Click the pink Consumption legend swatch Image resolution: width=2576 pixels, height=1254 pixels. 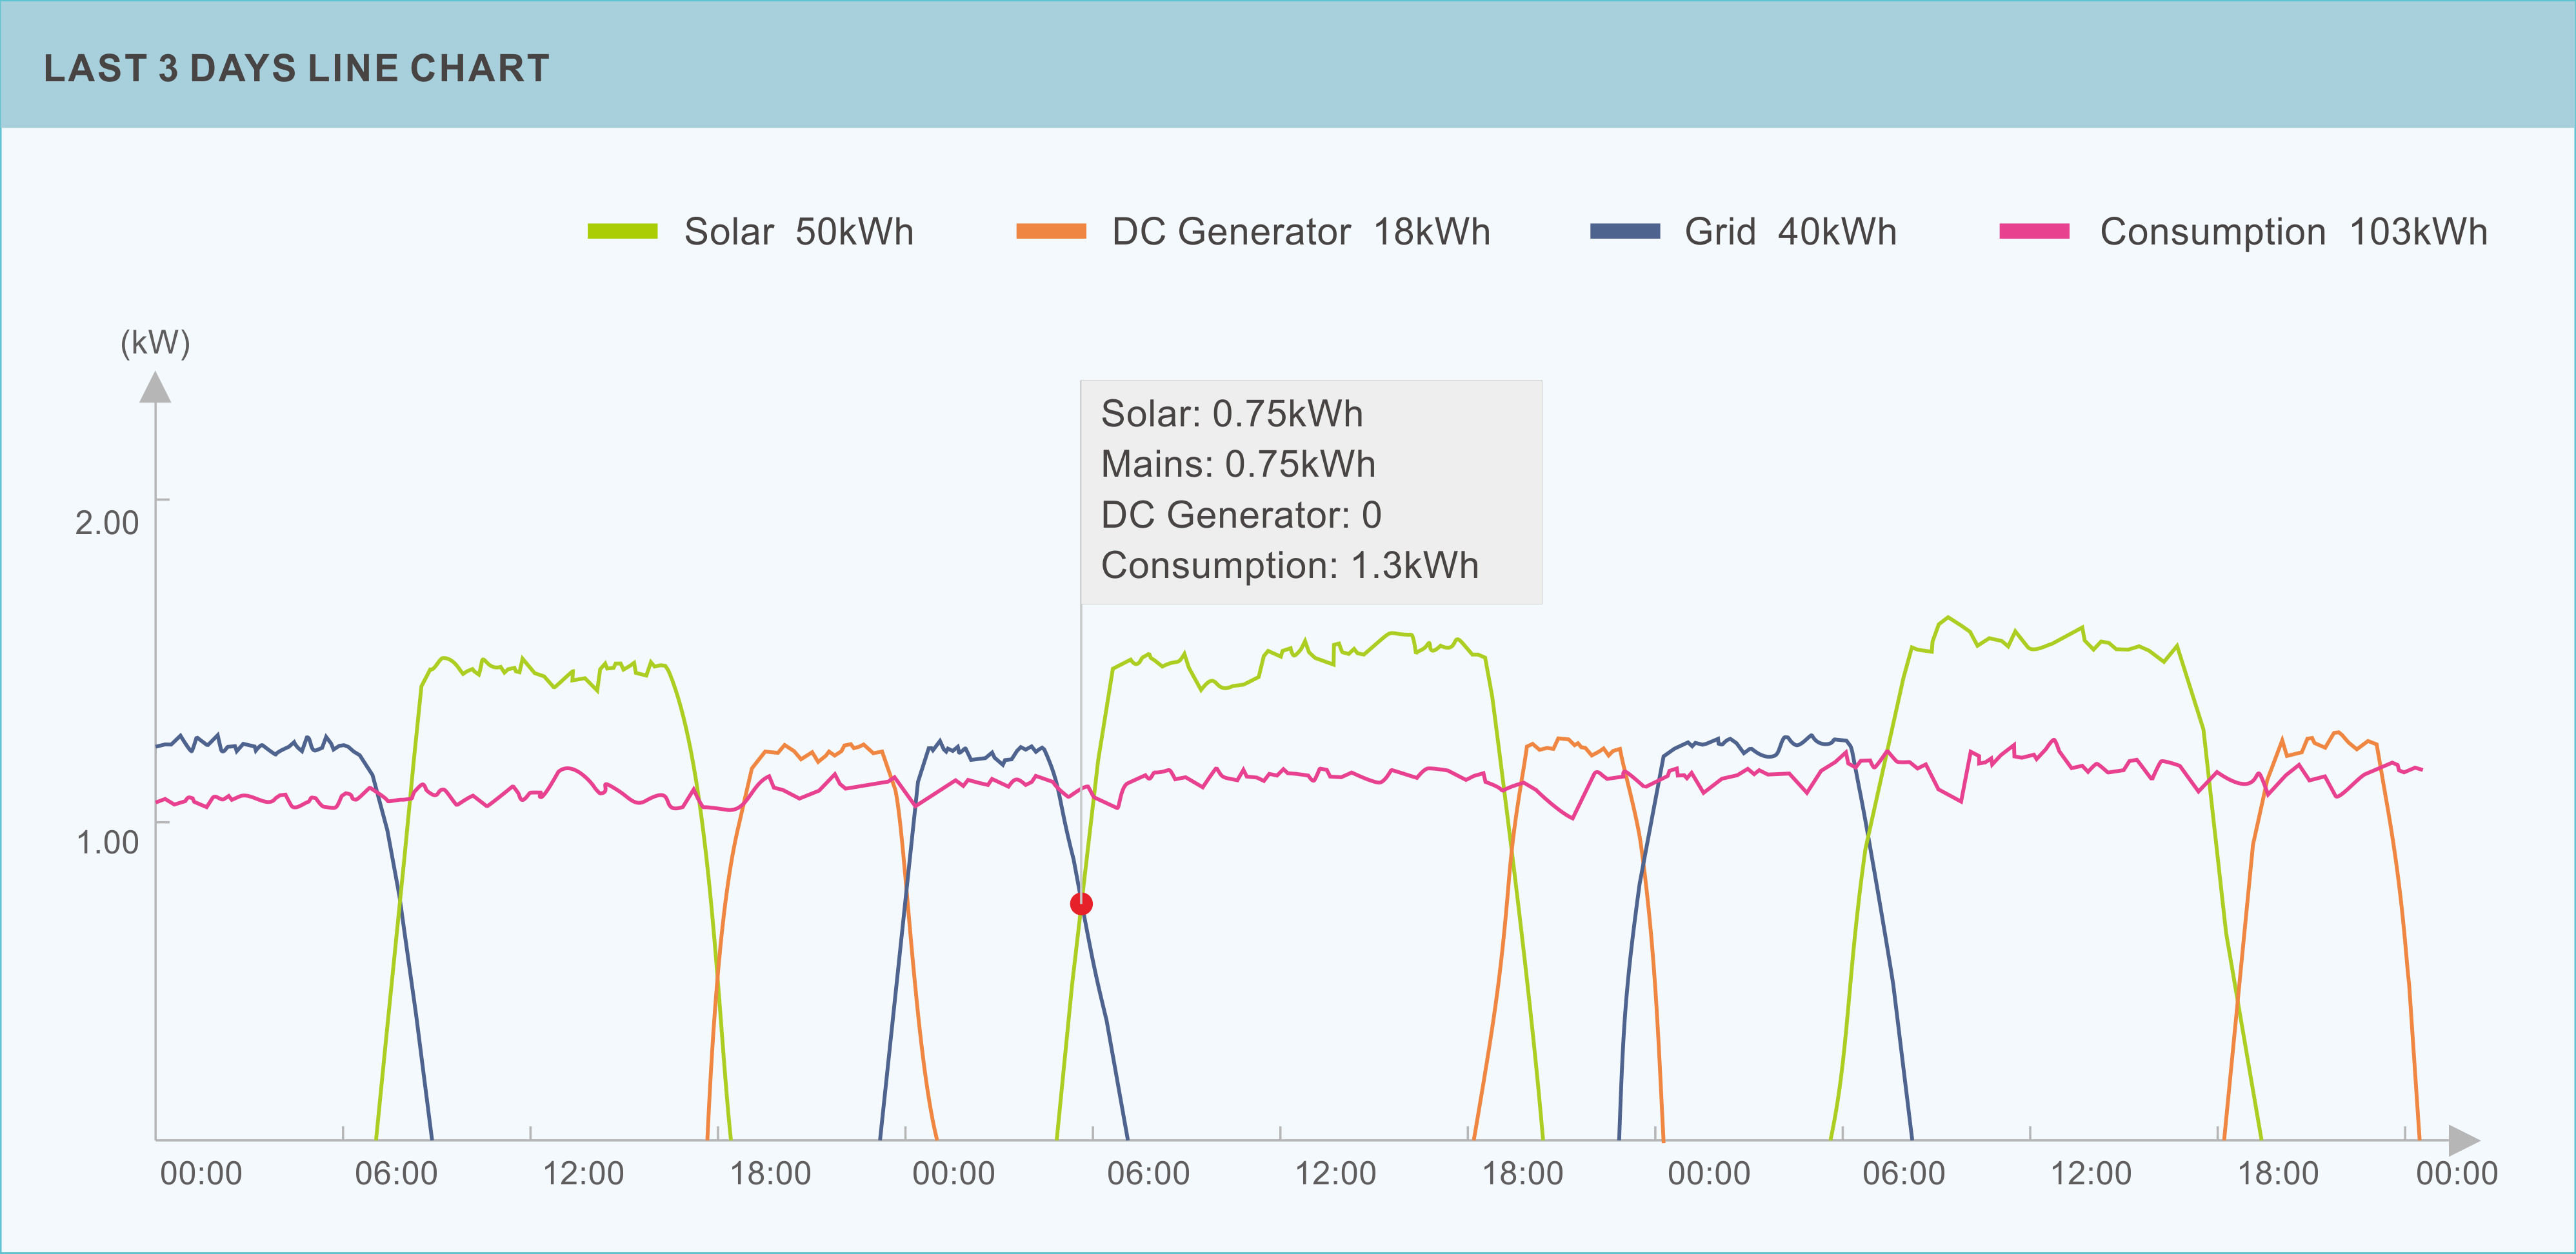[2034, 231]
